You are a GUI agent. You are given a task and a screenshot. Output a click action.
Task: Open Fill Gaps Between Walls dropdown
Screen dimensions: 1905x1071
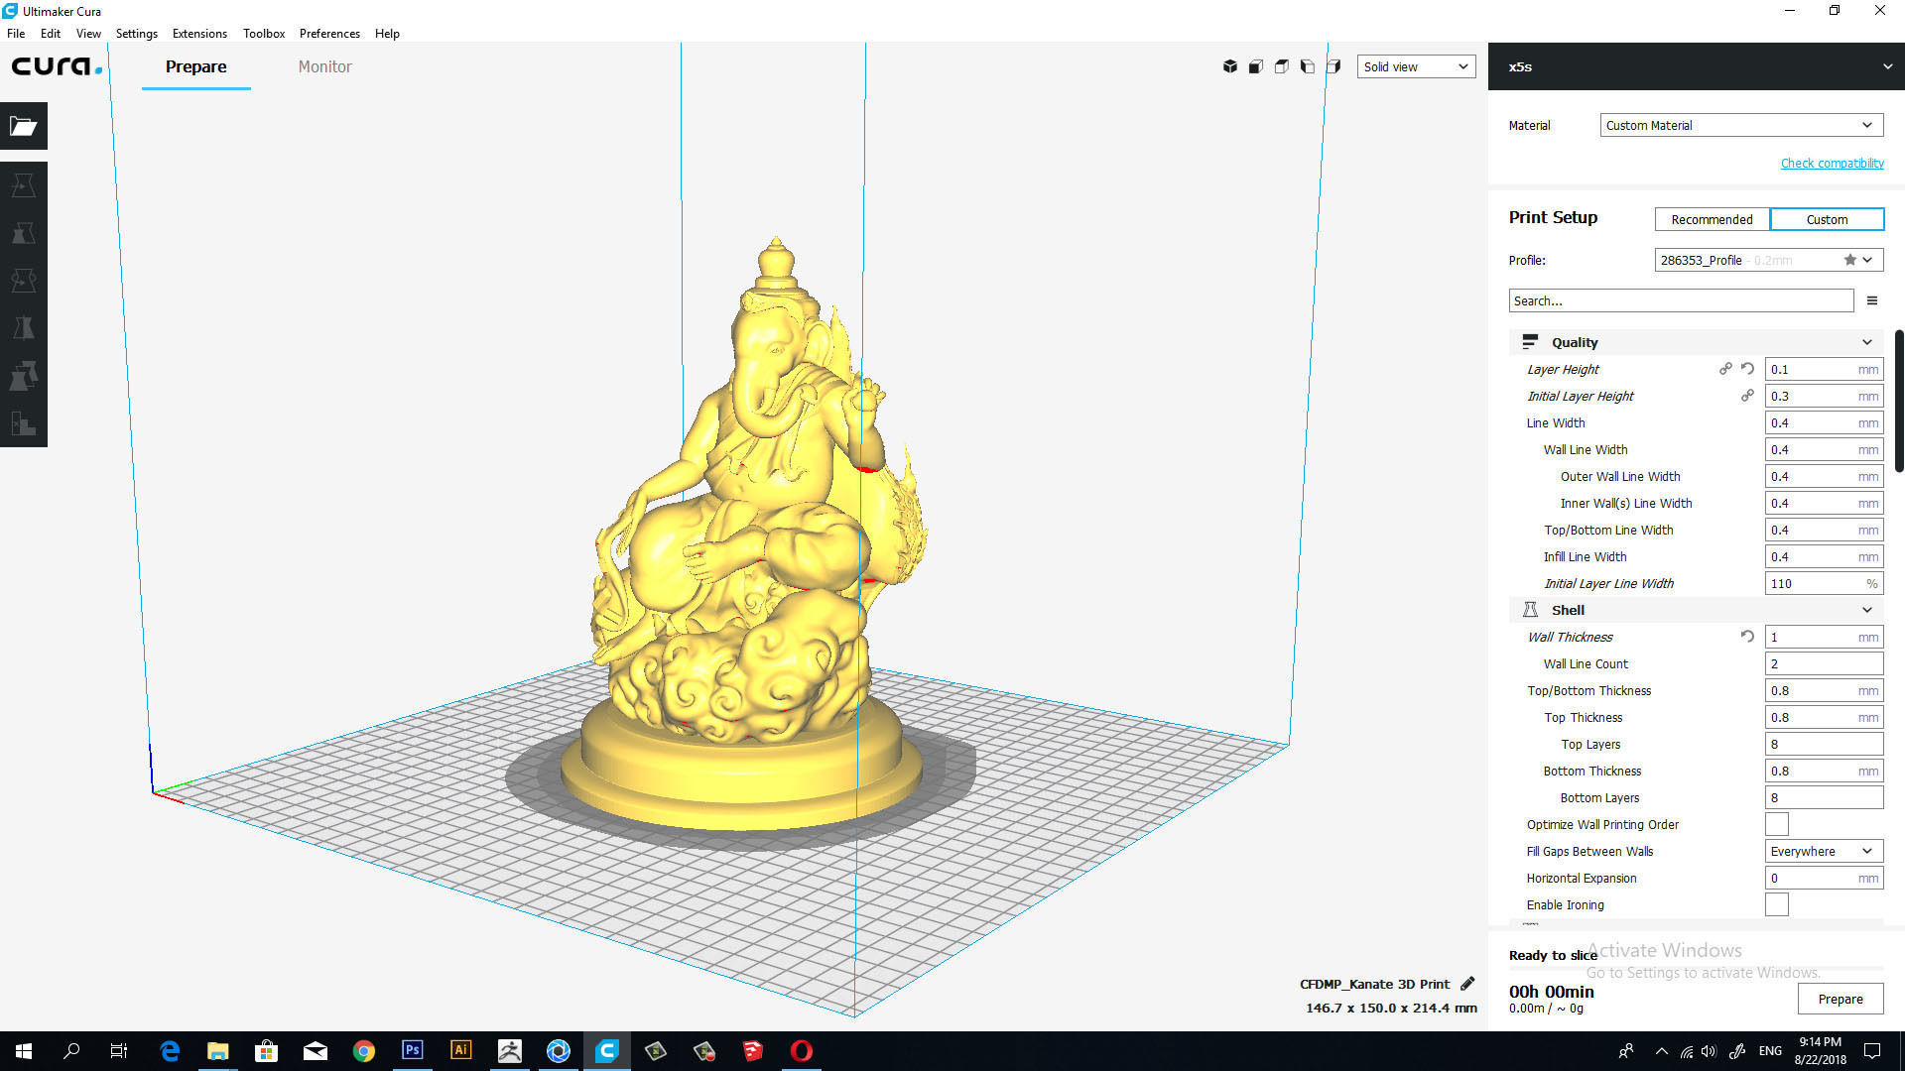pos(1824,851)
